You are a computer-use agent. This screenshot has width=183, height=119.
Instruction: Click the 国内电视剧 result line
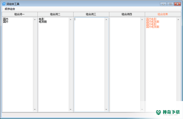[153, 22]
